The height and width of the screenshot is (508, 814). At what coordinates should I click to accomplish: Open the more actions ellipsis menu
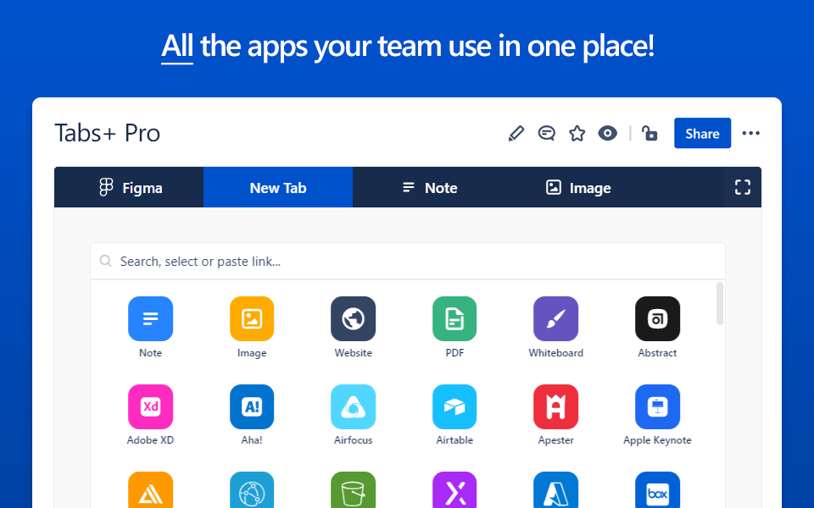coord(750,133)
